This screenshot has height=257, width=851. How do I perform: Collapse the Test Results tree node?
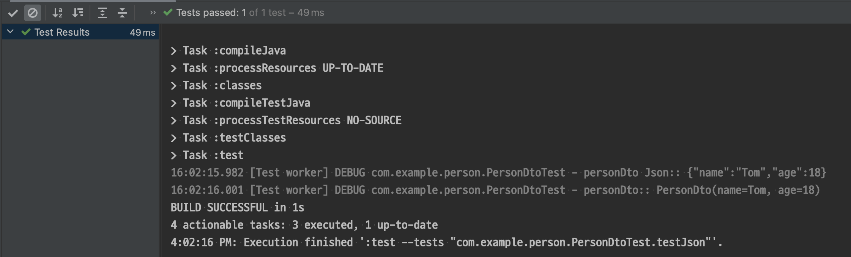[x=11, y=32]
